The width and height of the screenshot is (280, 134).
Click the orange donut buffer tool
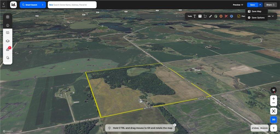pos(221,16)
